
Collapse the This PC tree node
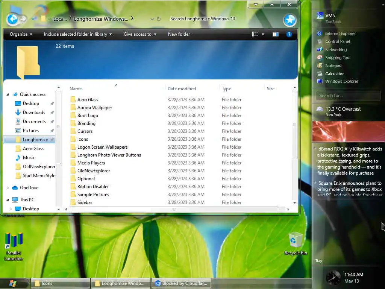(x=8, y=200)
